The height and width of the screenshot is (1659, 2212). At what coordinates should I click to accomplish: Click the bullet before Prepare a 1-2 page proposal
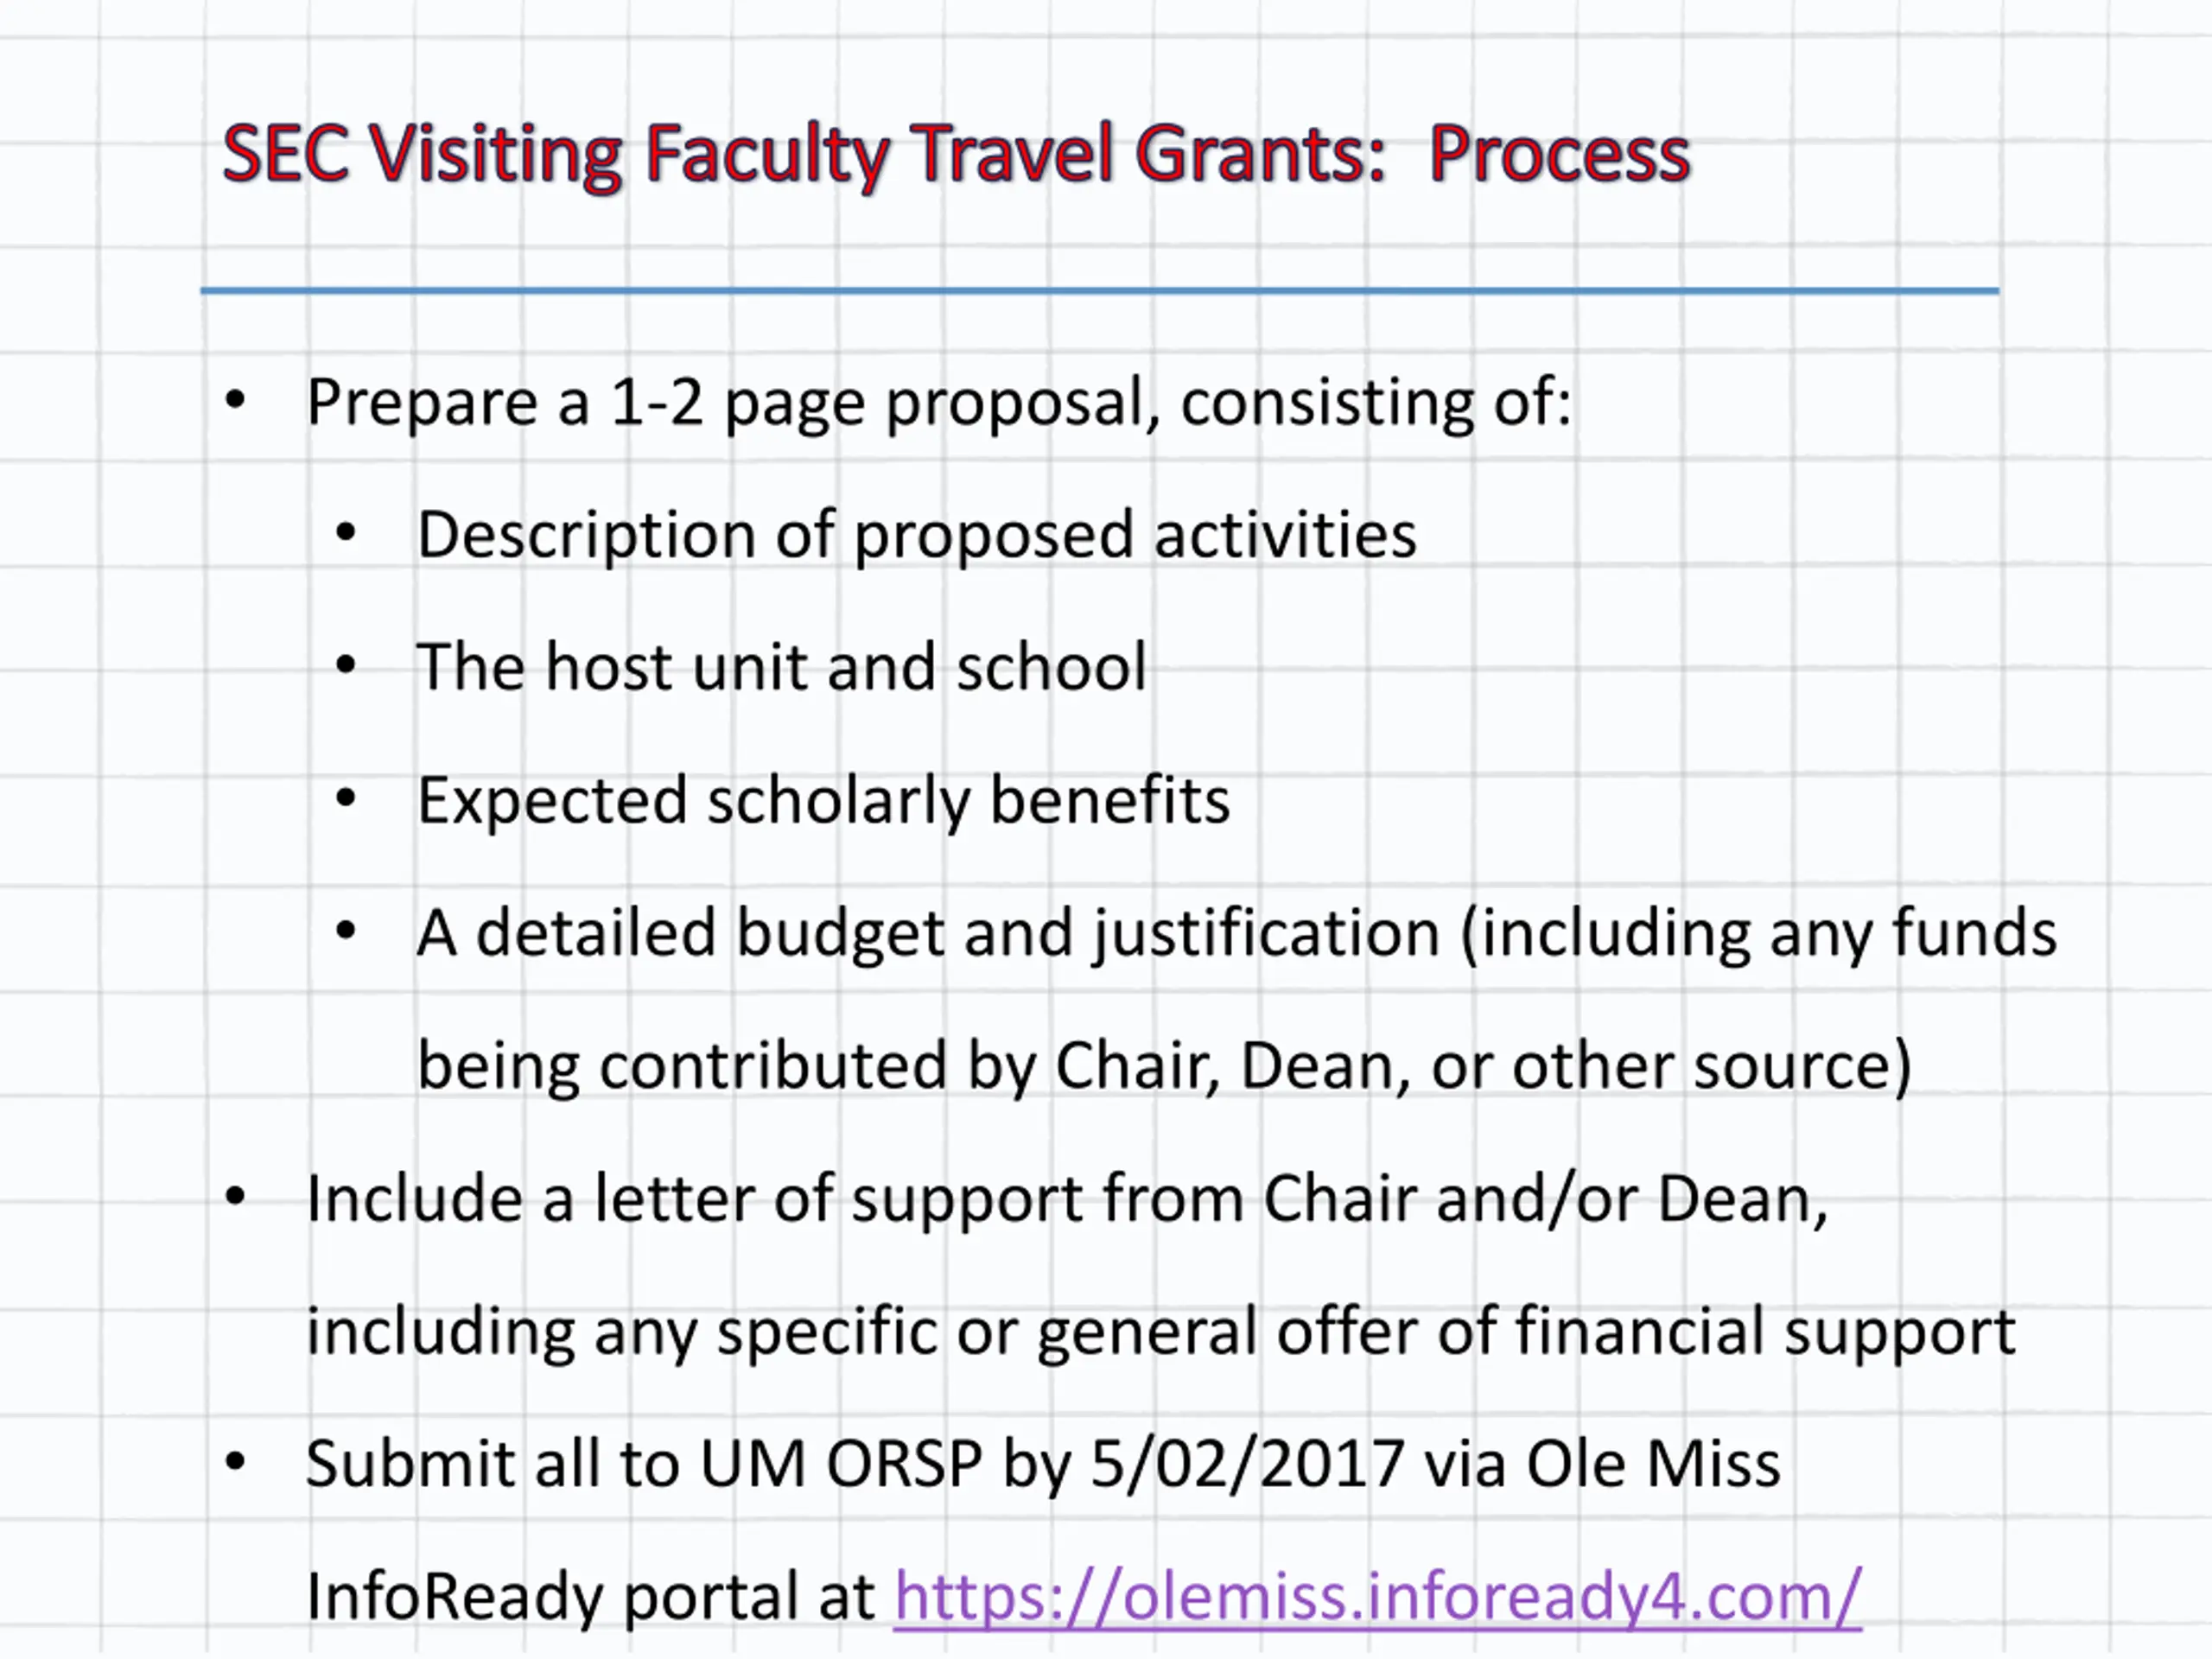[235, 401]
